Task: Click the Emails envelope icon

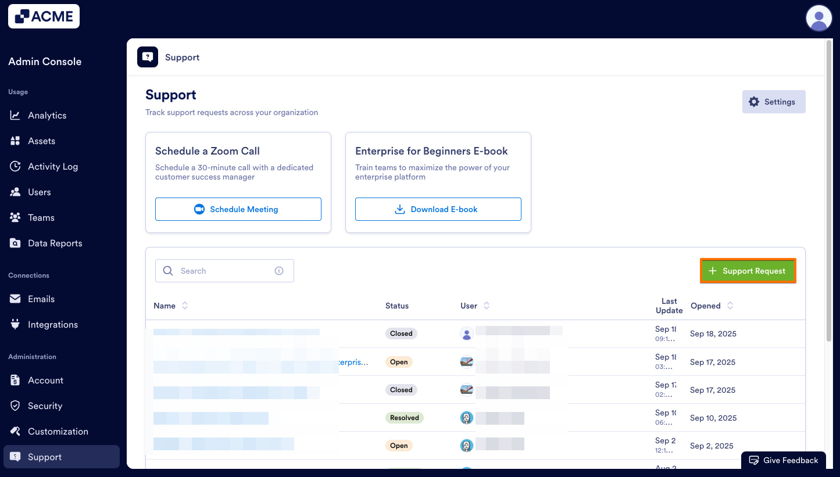Action: 16,299
